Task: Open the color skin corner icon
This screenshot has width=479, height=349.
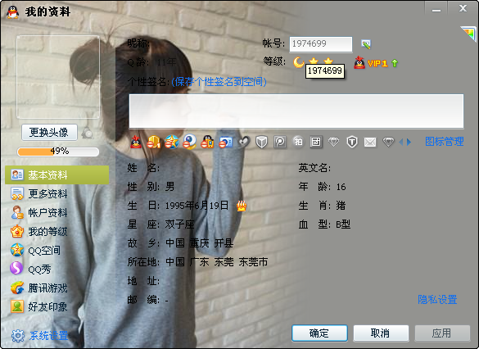Action: [469, 34]
